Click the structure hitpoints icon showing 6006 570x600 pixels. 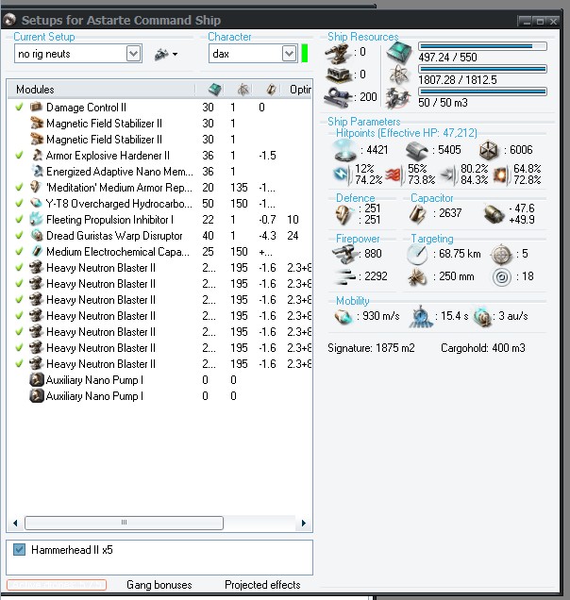tap(489, 150)
